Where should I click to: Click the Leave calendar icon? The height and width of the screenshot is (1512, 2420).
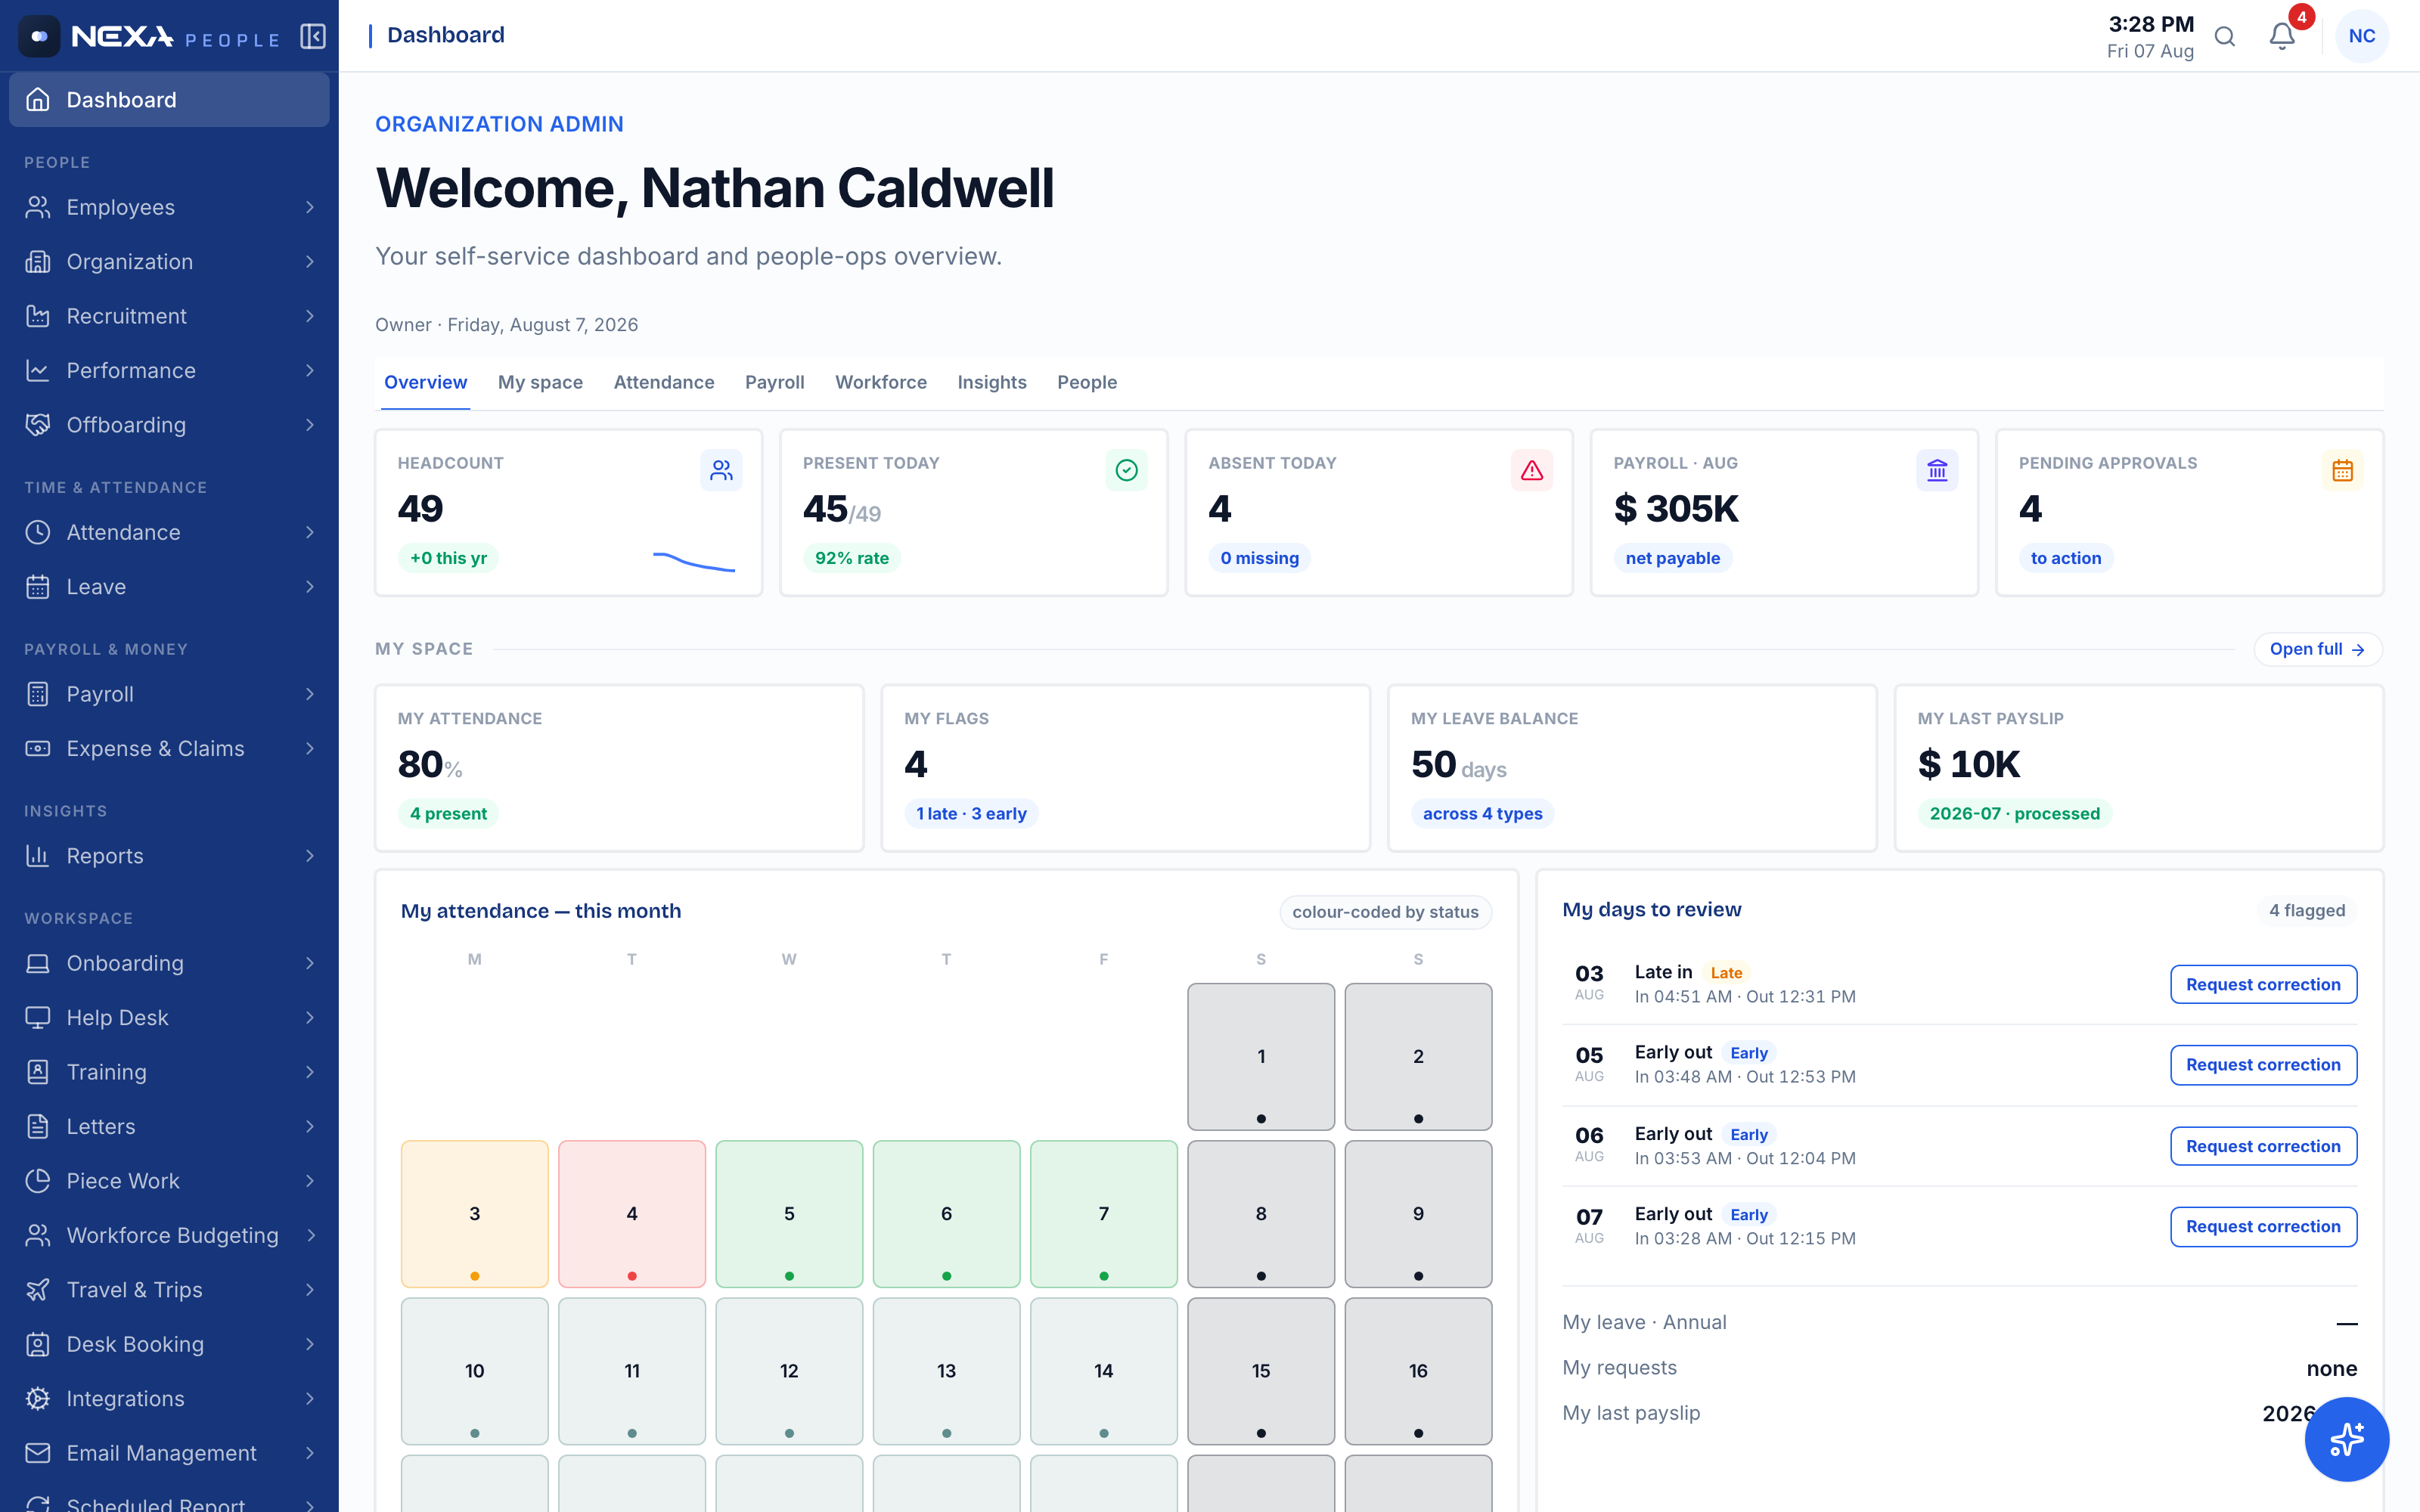click(38, 586)
